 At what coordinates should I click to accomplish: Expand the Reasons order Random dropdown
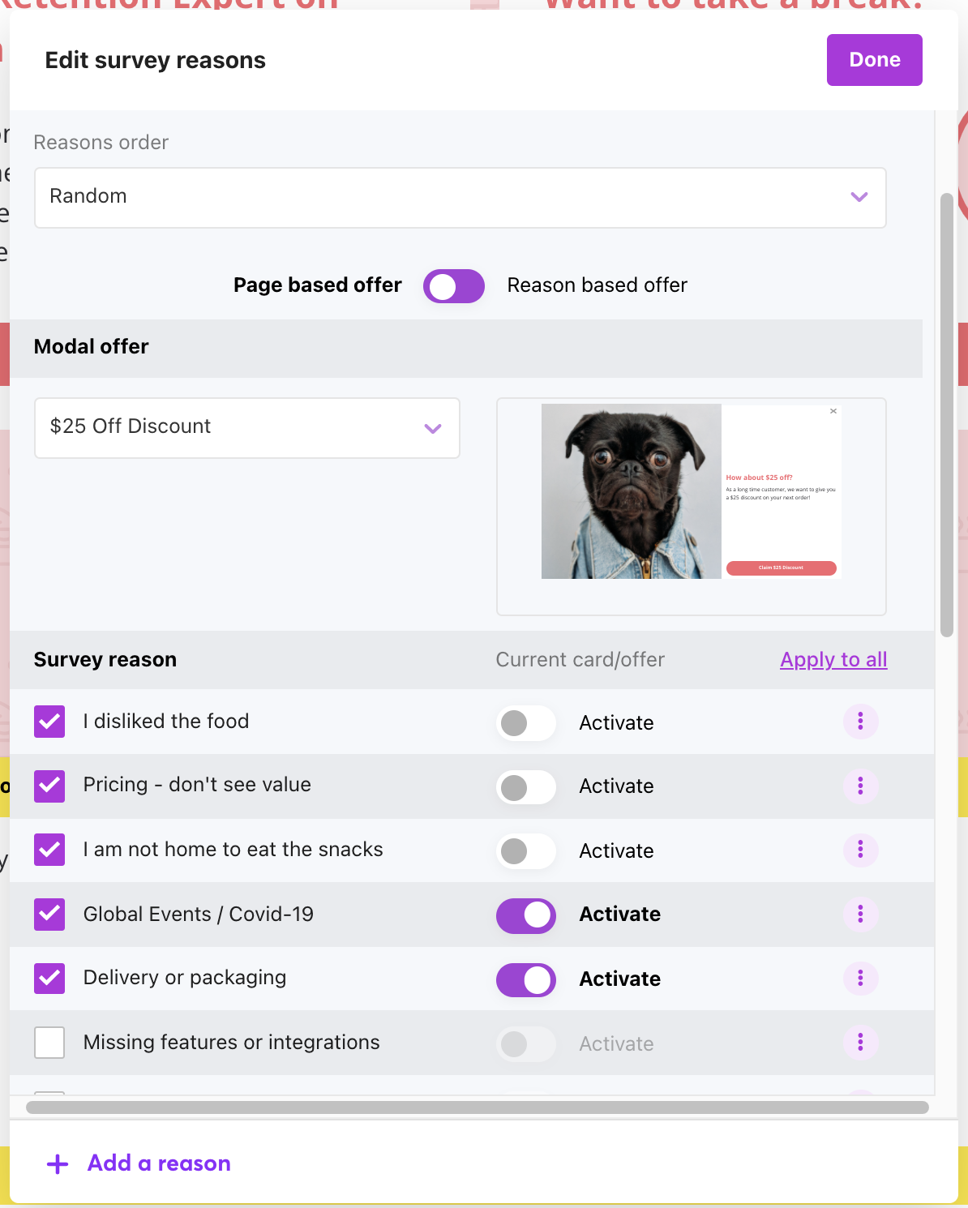pyautogui.click(x=460, y=198)
